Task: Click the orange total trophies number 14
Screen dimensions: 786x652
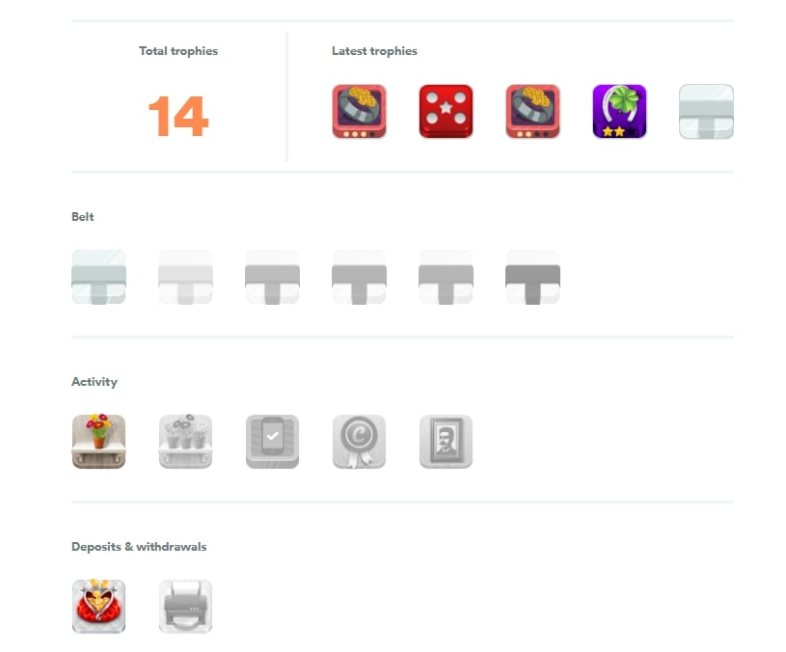Action: pyautogui.click(x=178, y=117)
